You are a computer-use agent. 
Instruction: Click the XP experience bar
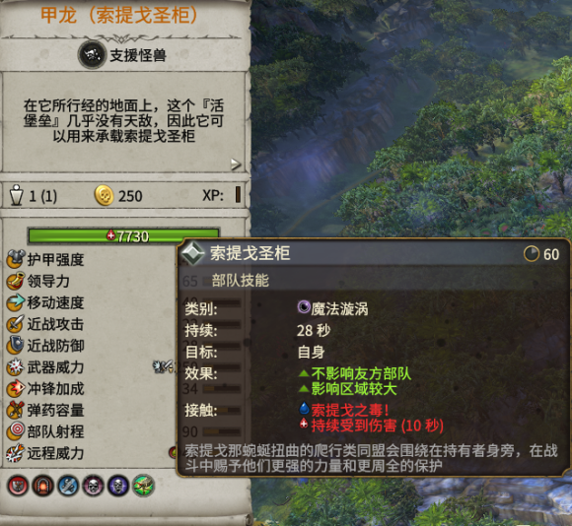pyautogui.click(x=238, y=194)
